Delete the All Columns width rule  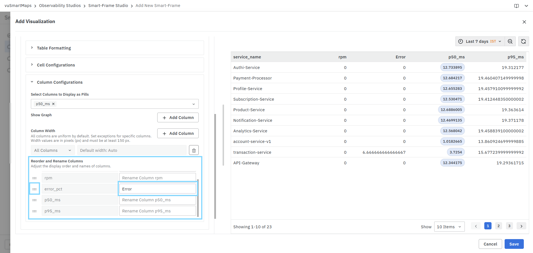194,150
